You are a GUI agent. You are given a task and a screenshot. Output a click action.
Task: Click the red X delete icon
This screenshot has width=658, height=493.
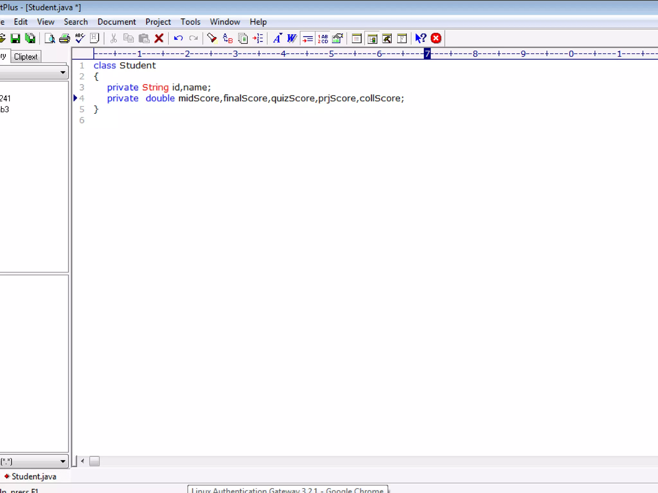click(x=159, y=39)
